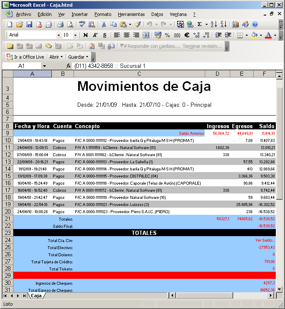
Task: Open the Datos menu
Action: (x=157, y=14)
